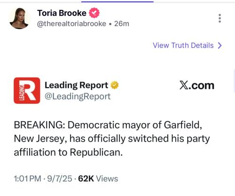This screenshot has width=235, height=196.
Task: Click the Leading Report account name
Action: pos(76,86)
